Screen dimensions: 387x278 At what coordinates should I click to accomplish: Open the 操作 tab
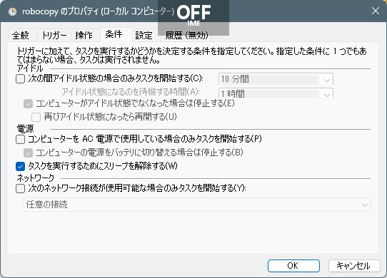84,35
